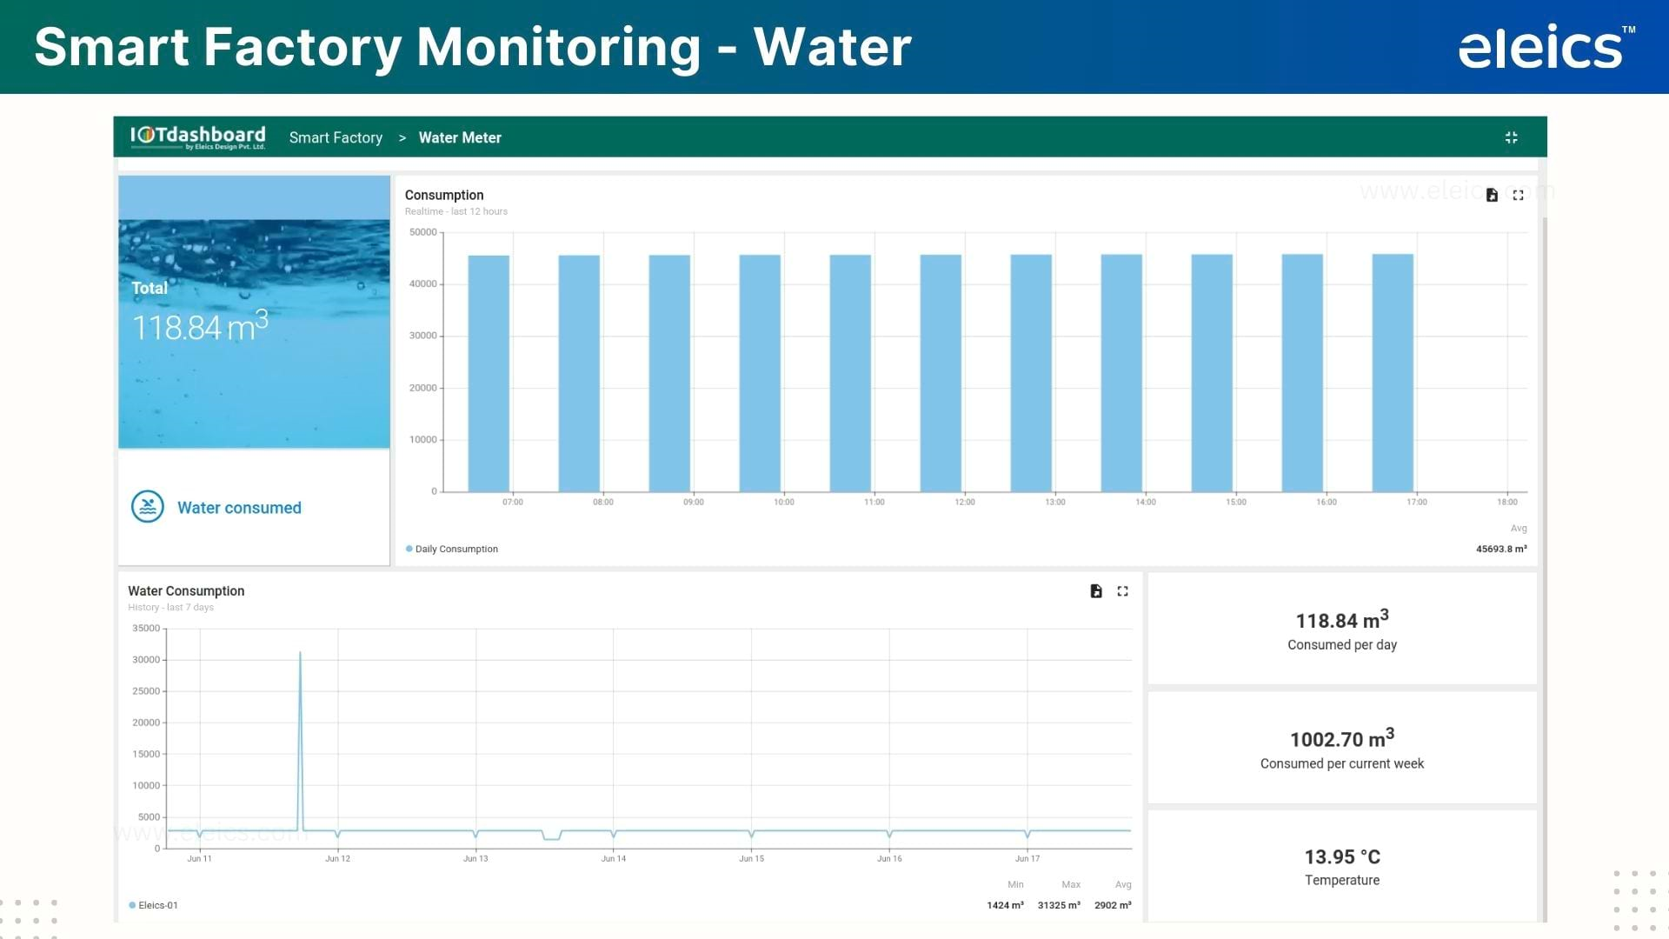
Task: Click the 'History - last 7 days' subtitle
Action: pyautogui.click(x=170, y=607)
